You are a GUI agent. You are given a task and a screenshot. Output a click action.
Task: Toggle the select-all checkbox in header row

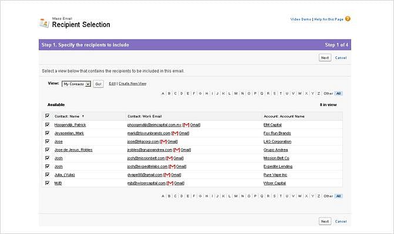click(x=47, y=116)
